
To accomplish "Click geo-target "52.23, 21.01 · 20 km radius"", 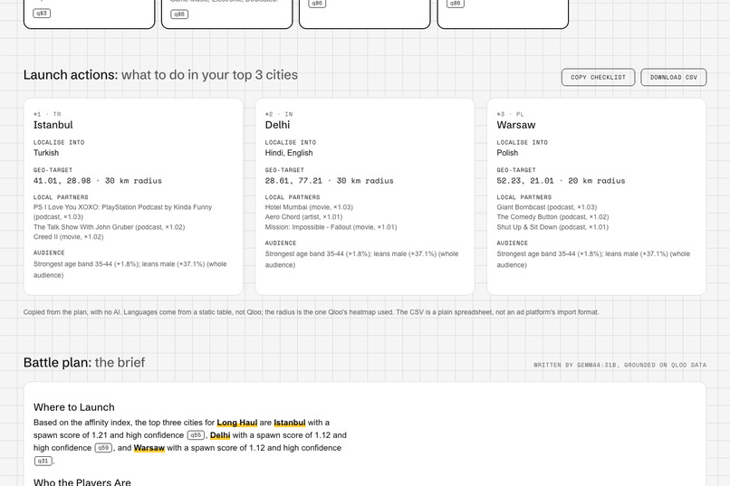I will point(561,181).
